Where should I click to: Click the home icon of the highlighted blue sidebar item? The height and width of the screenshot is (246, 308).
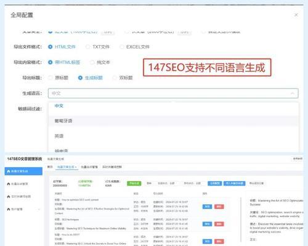[x=9, y=171]
